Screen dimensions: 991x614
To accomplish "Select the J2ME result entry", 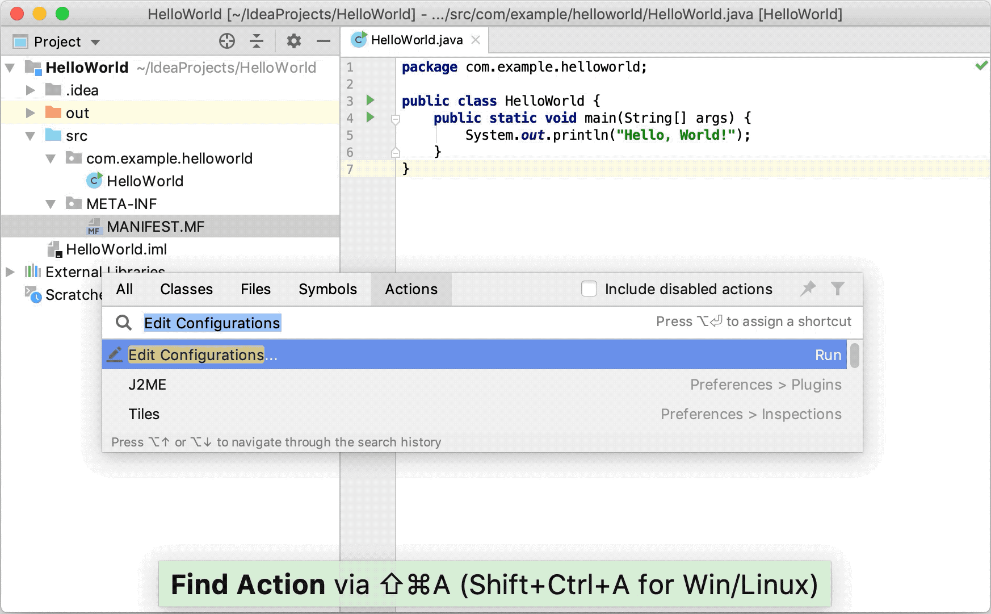I will pos(148,385).
